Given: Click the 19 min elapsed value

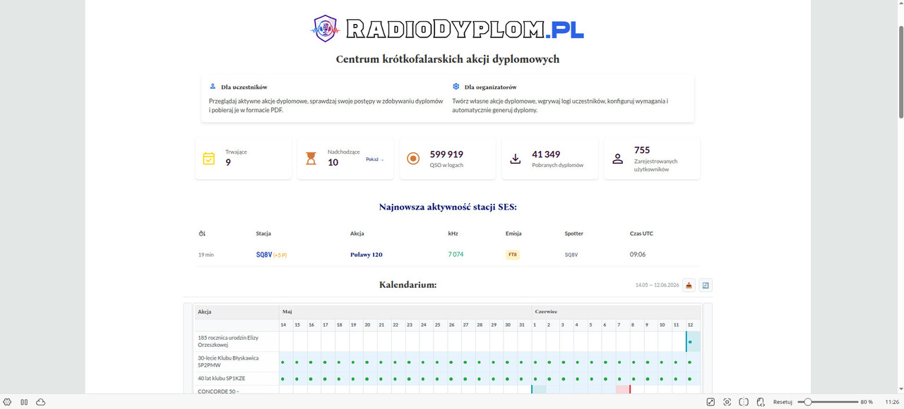Looking at the screenshot, I should 206,255.
